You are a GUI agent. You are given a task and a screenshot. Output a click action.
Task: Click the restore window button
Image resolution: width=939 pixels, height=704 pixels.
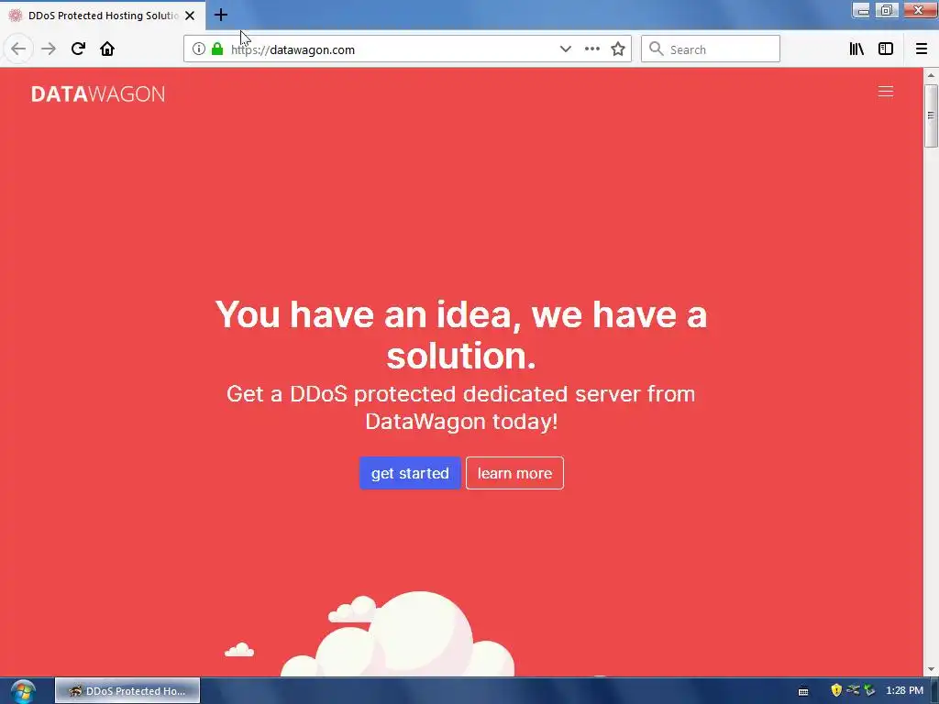click(x=887, y=10)
